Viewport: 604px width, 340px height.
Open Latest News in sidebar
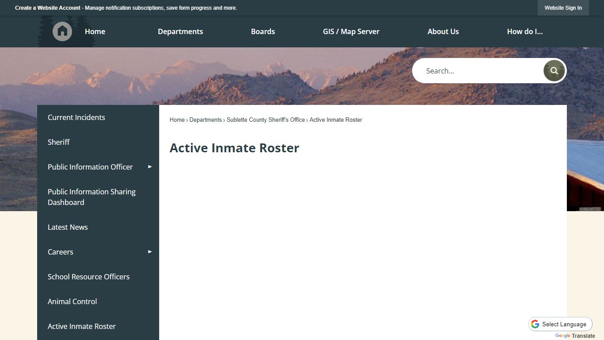(98, 227)
